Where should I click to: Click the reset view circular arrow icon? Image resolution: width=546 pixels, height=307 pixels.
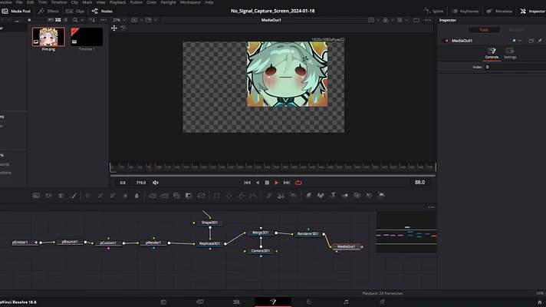[123, 28]
